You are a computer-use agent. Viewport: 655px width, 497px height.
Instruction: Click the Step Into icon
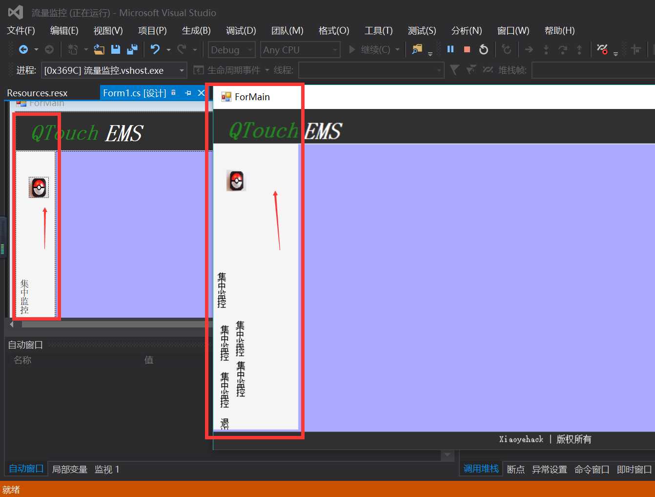(x=546, y=49)
